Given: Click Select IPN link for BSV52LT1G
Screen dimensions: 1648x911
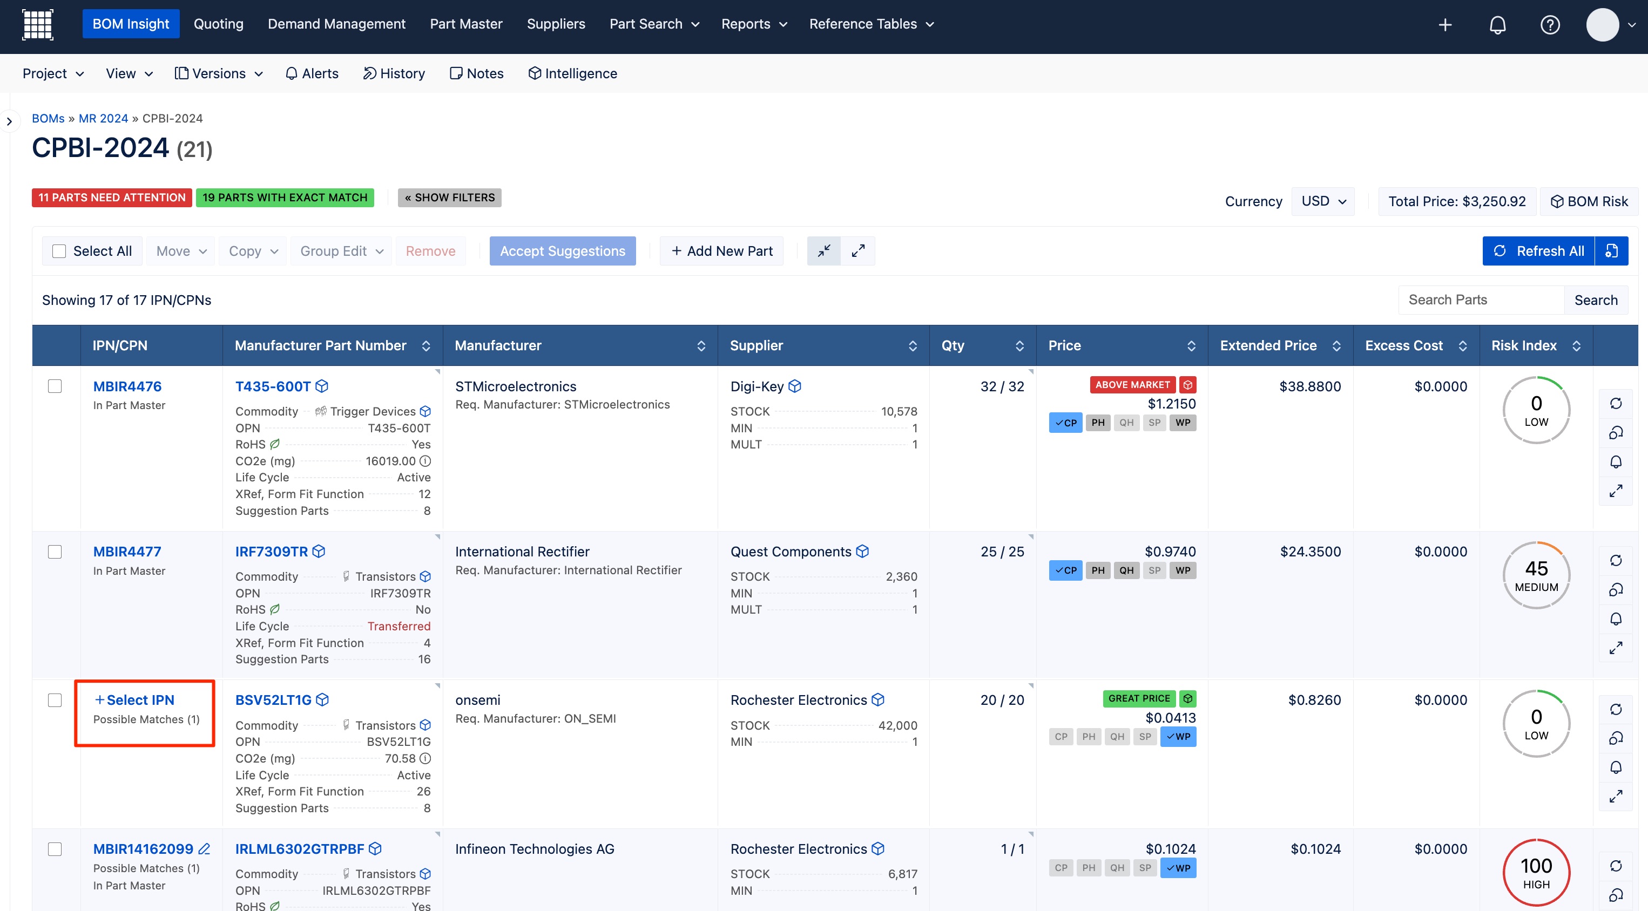Looking at the screenshot, I should tap(134, 700).
